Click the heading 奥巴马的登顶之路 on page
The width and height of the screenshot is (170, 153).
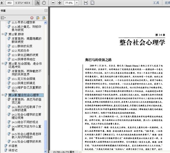(x=98, y=60)
